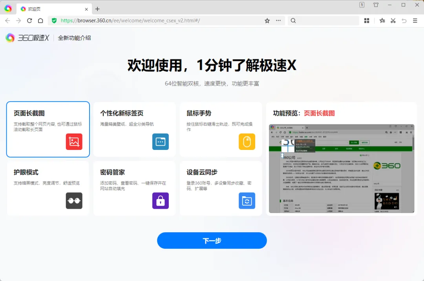
Task: Open a new tab with plus button
Action: point(97,9)
